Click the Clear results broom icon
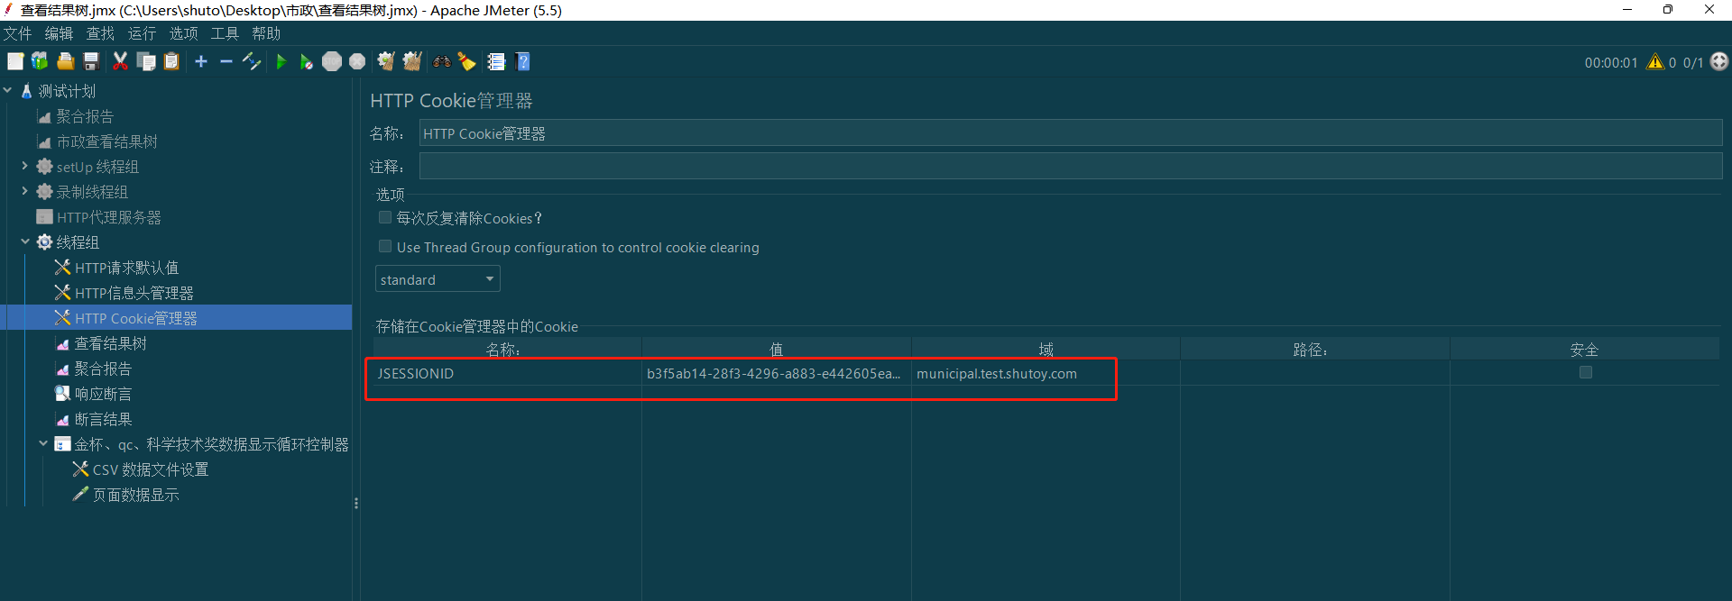The height and width of the screenshot is (601, 1732). tap(386, 61)
